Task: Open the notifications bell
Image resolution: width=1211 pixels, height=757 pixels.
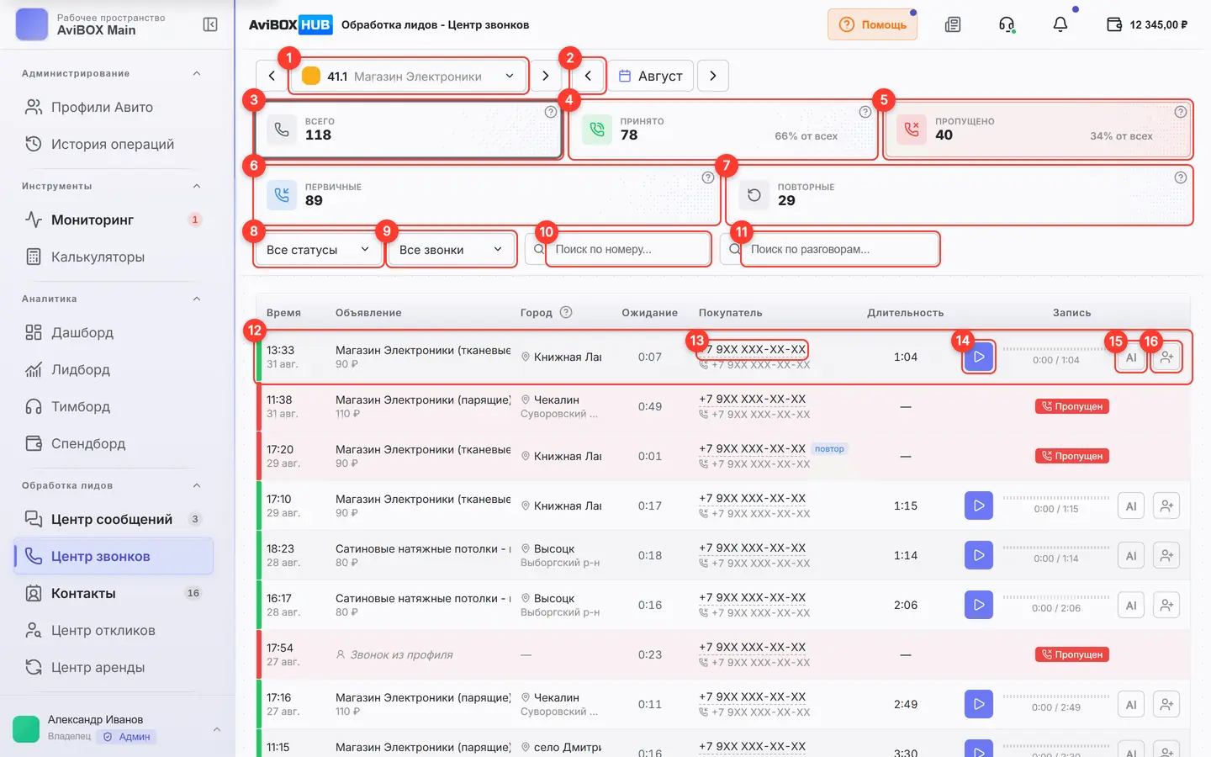Action: (1060, 24)
